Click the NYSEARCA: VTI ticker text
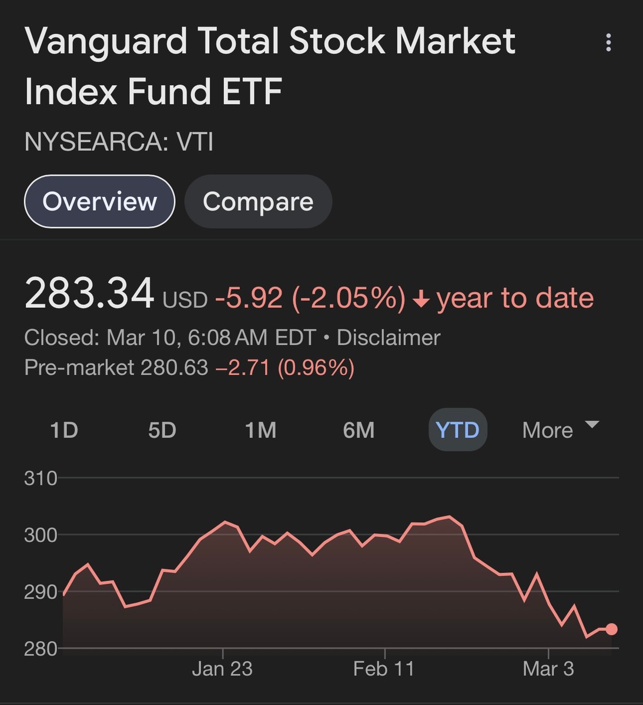This screenshot has height=705, width=643. (x=119, y=142)
